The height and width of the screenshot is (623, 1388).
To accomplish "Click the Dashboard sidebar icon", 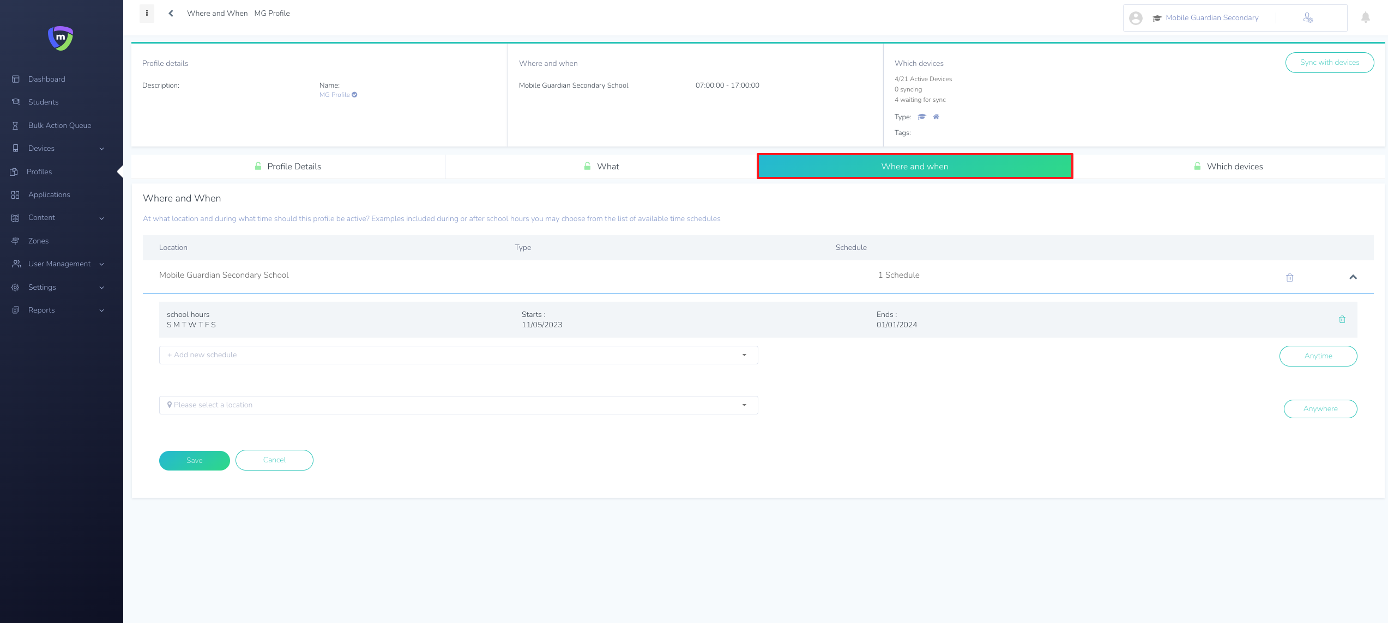I will [x=16, y=79].
